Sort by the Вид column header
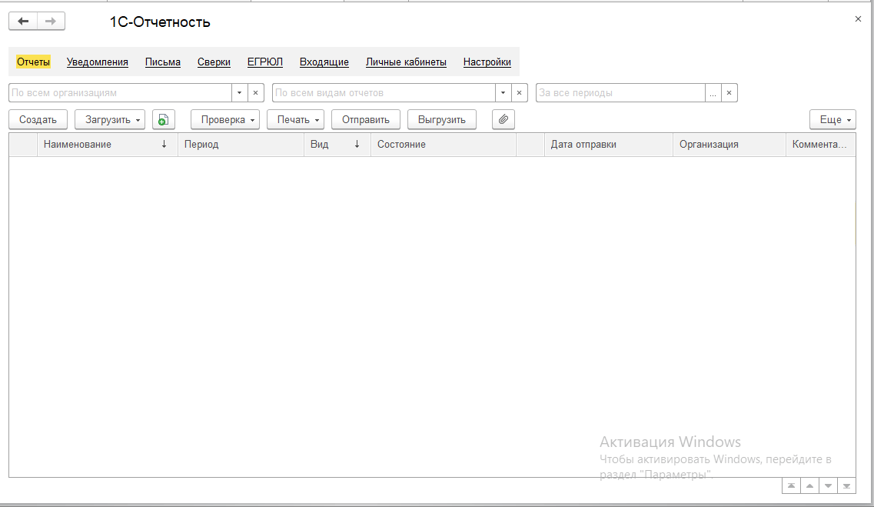The width and height of the screenshot is (874, 507). [x=337, y=145]
